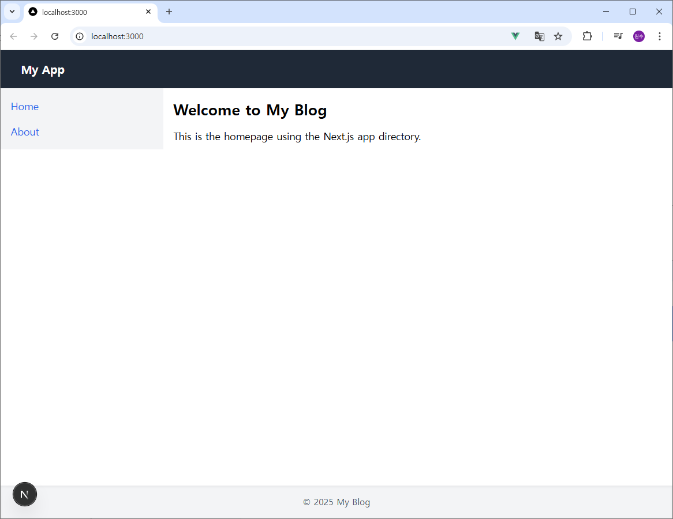Open the tab search dropdown
Viewport: 673px width, 519px height.
point(12,12)
